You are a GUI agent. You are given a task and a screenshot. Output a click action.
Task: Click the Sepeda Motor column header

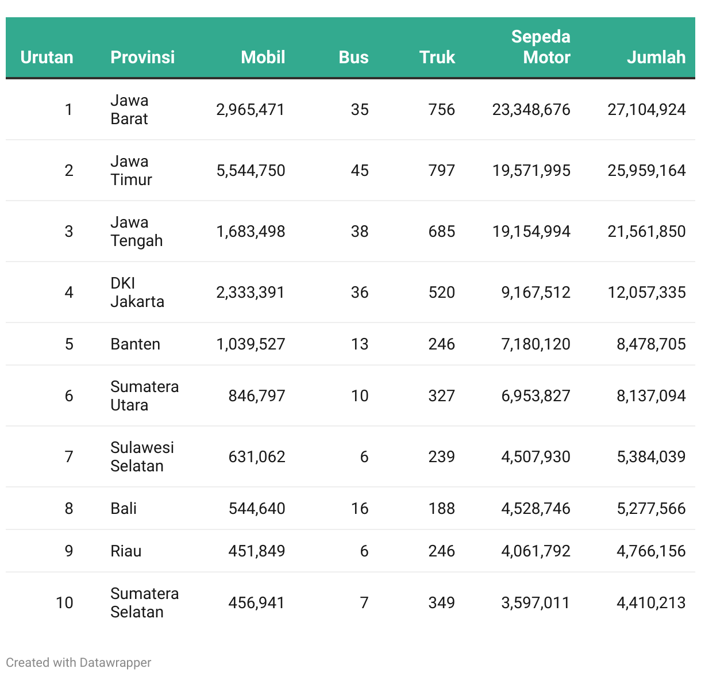(x=541, y=47)
